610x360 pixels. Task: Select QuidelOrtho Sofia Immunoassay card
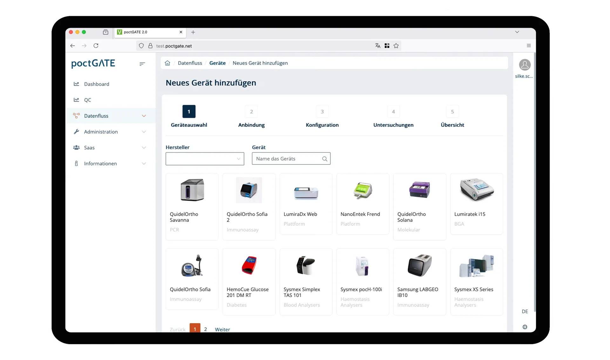tap(192, 279)
